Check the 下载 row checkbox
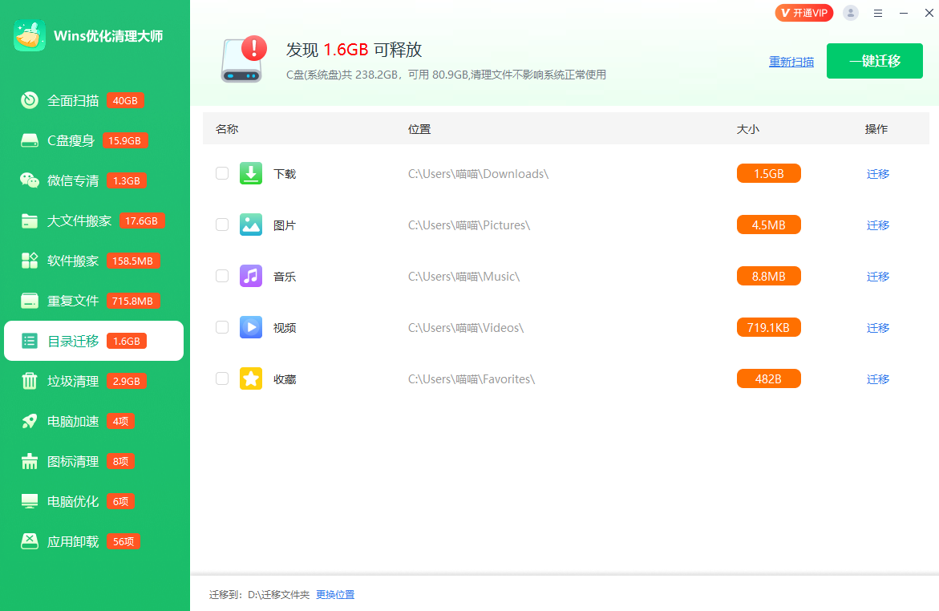Image resolution: width=939 pixels, height=611 pixels. point(222,173)
